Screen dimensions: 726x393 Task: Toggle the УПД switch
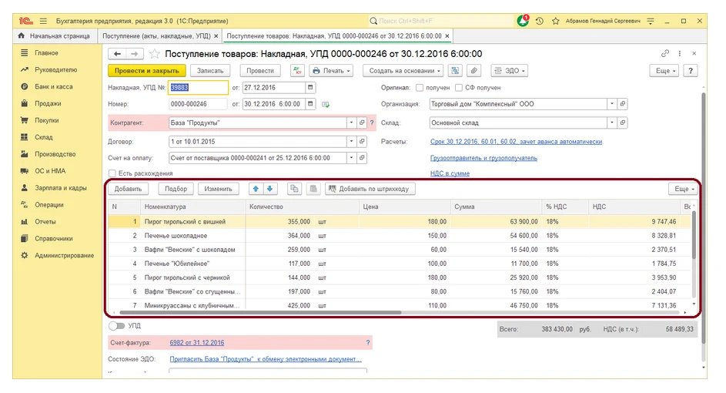pos(117,326)
